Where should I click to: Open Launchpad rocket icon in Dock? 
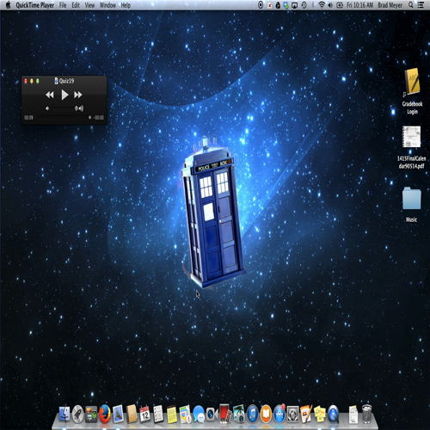(x=77, y=414)
